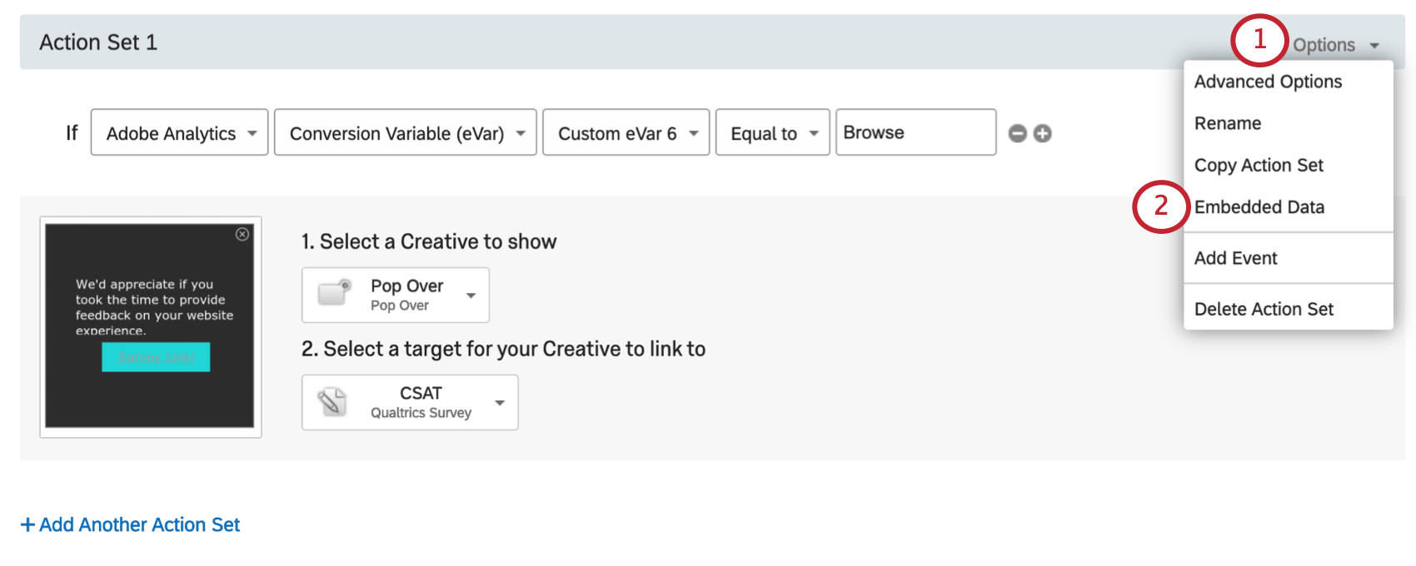Viewport: 1416px width, 566px height.
Task: Click the Pop Over creative icon
Action: tap(335, 293)
